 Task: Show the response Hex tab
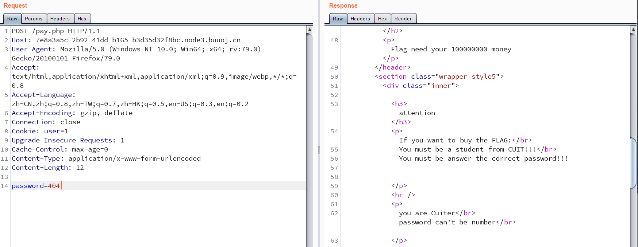pyautogui.click(x=382, y=19)
